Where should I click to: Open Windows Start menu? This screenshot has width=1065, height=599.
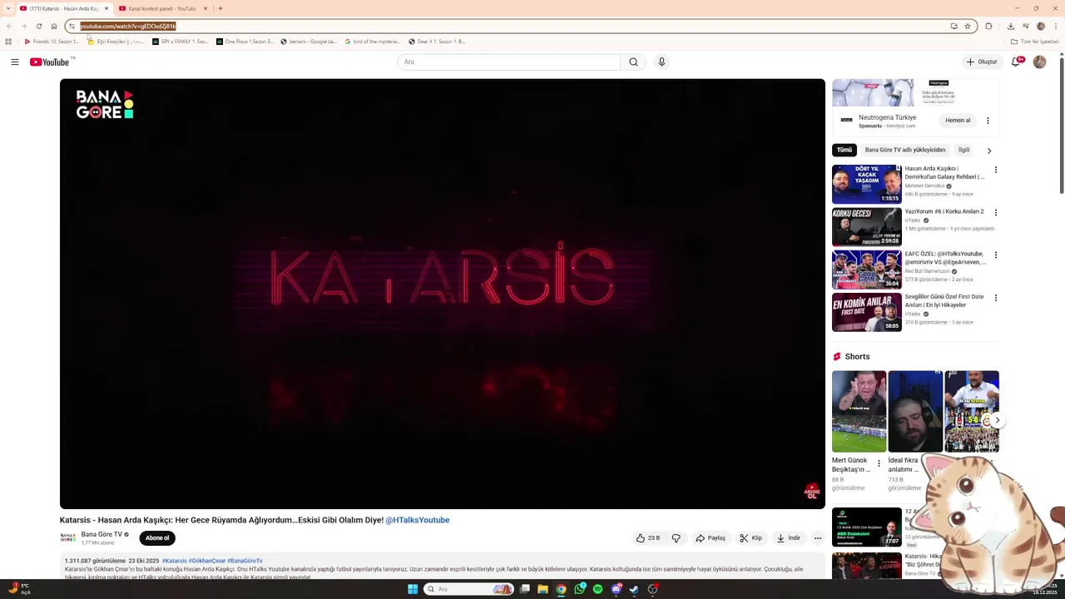pos(413,589)
